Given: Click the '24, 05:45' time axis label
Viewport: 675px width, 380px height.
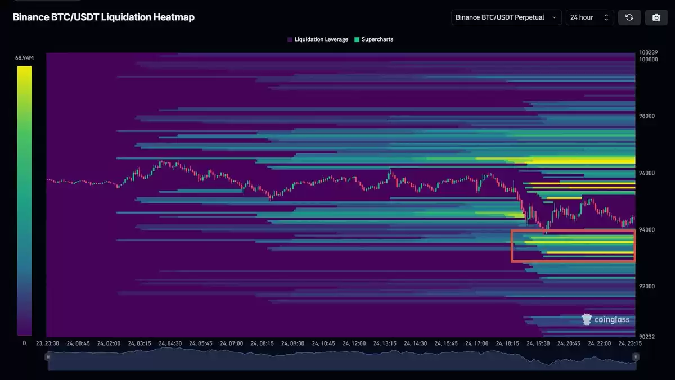Looking at the screenshot, I should tap(201, 343).
